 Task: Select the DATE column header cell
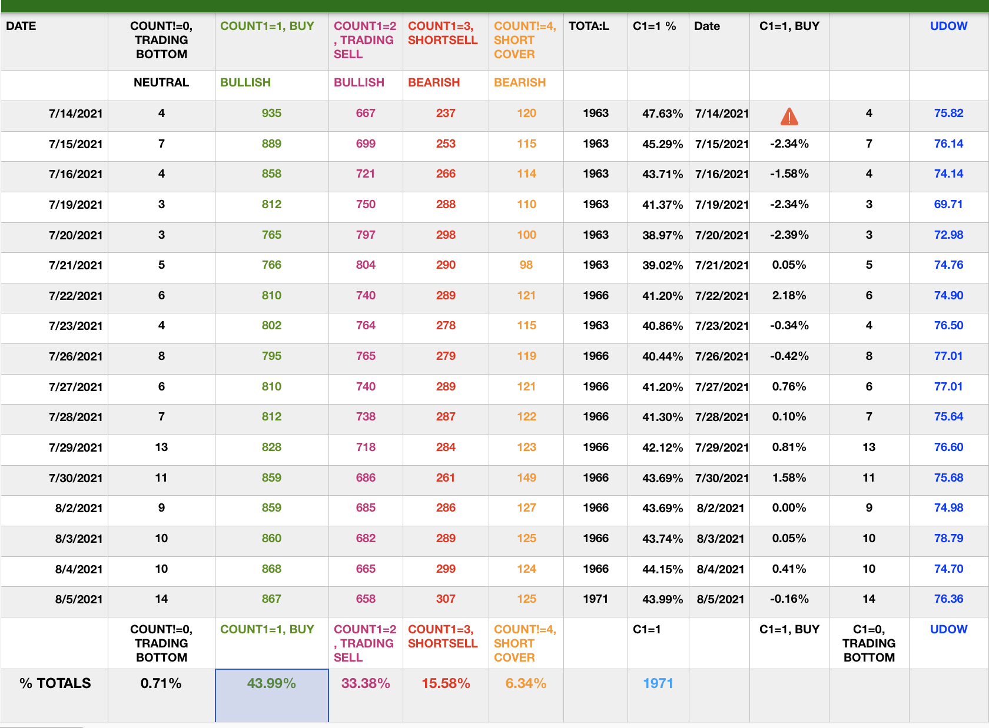coord(21,26)
